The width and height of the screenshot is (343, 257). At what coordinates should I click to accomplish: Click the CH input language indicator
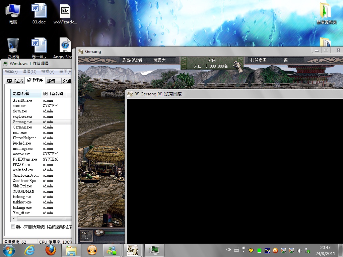pyautogui.click(x=229, y=250)
